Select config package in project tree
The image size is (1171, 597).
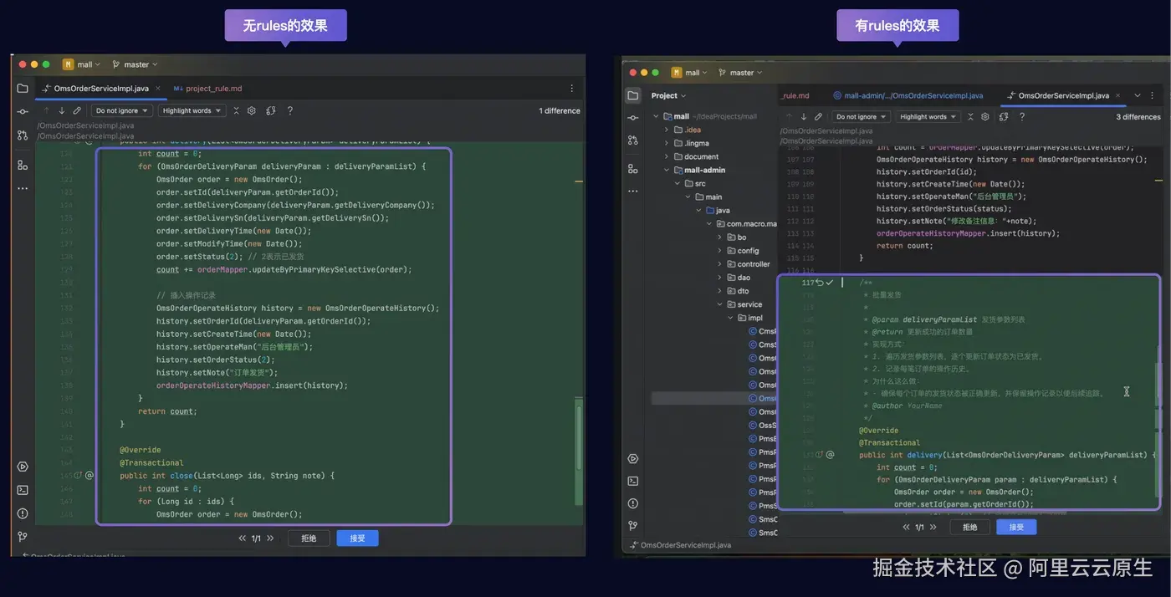pos(742,251)
